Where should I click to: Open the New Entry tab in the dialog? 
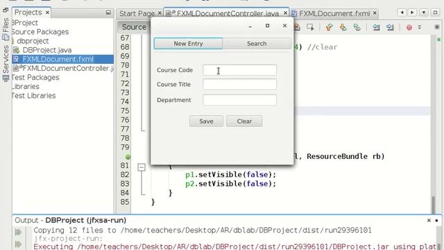tap(188, 43)
